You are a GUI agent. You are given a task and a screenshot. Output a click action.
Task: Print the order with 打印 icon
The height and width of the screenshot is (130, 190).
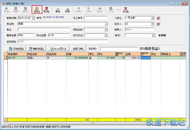111,10
